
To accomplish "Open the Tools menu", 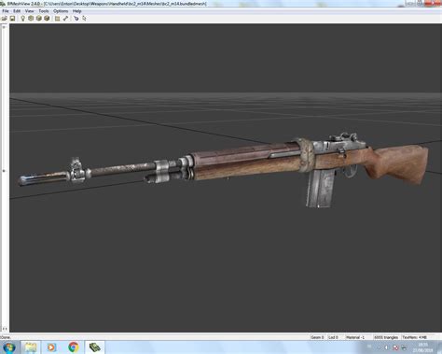I will click(x=44, y=11).
